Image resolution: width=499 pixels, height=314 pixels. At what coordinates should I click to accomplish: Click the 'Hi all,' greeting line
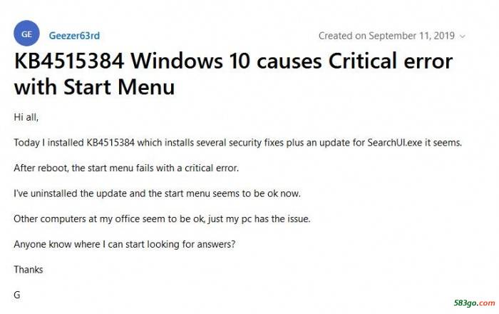pyautogui.click(x=26, y=117)
